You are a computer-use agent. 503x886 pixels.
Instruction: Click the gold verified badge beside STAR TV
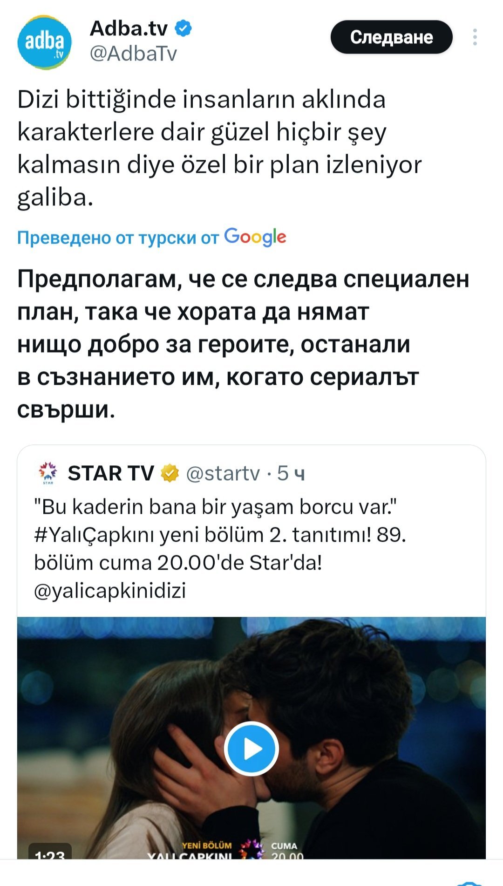pos(170,473)
